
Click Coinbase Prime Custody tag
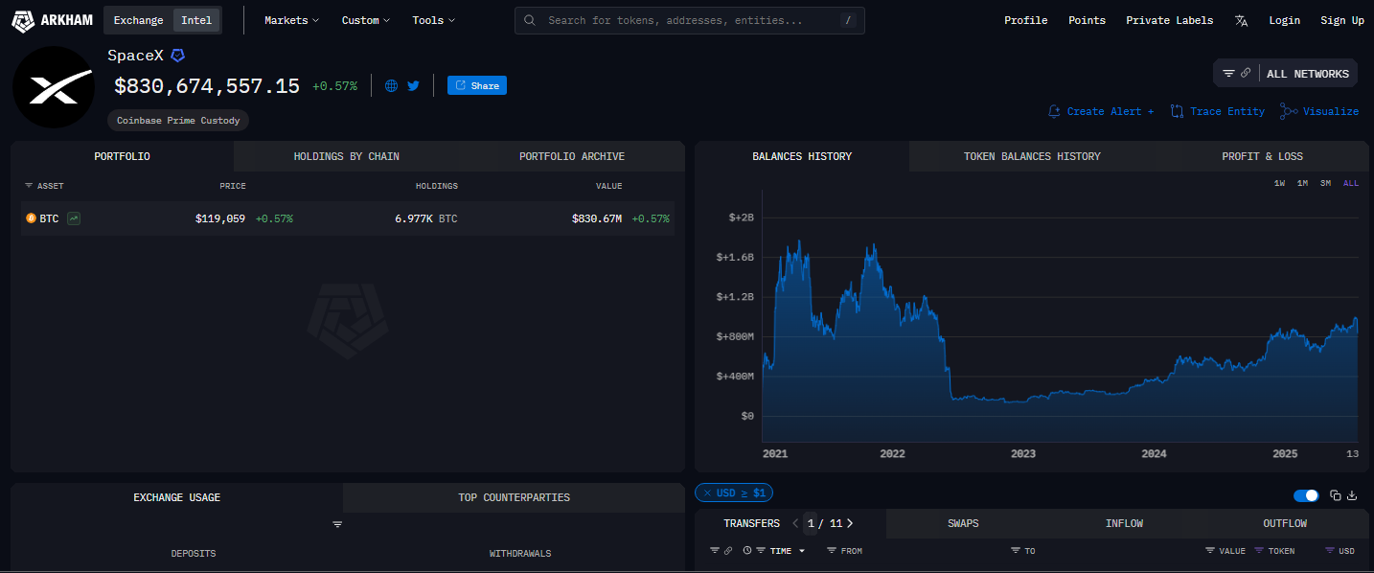(178, 121)
